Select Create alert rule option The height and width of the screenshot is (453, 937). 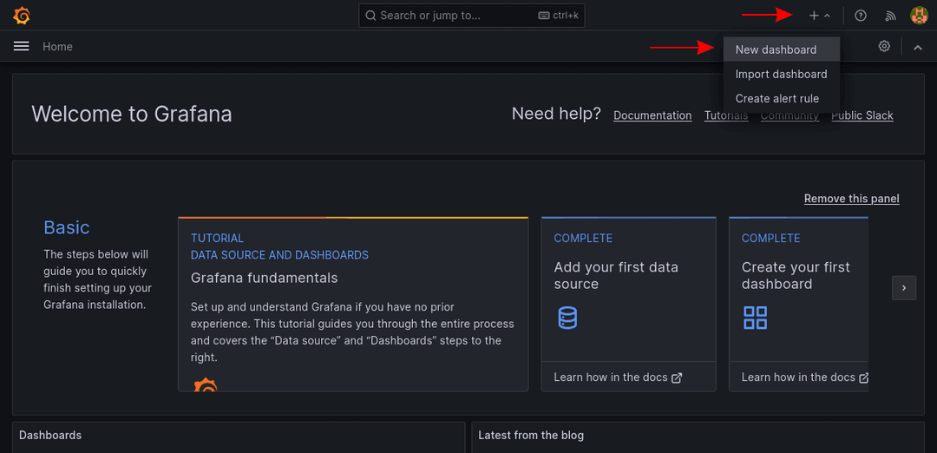(x=776, y=99)
